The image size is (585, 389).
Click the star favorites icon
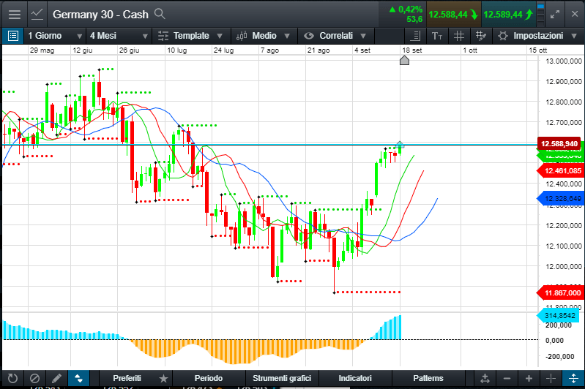pos(163,378)
